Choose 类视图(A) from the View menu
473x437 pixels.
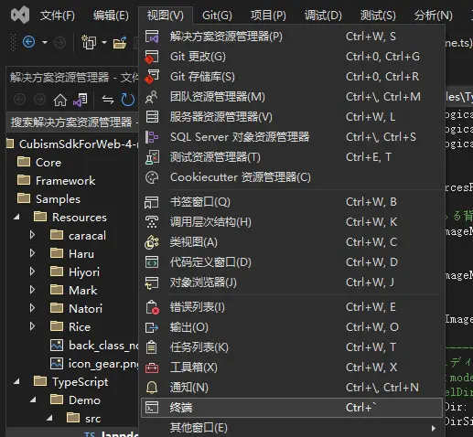pyautogui.click(x=292, y=242)
